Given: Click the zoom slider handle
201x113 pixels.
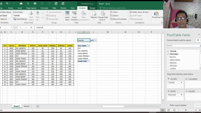Looking at the screenshot, I should 186,110.
